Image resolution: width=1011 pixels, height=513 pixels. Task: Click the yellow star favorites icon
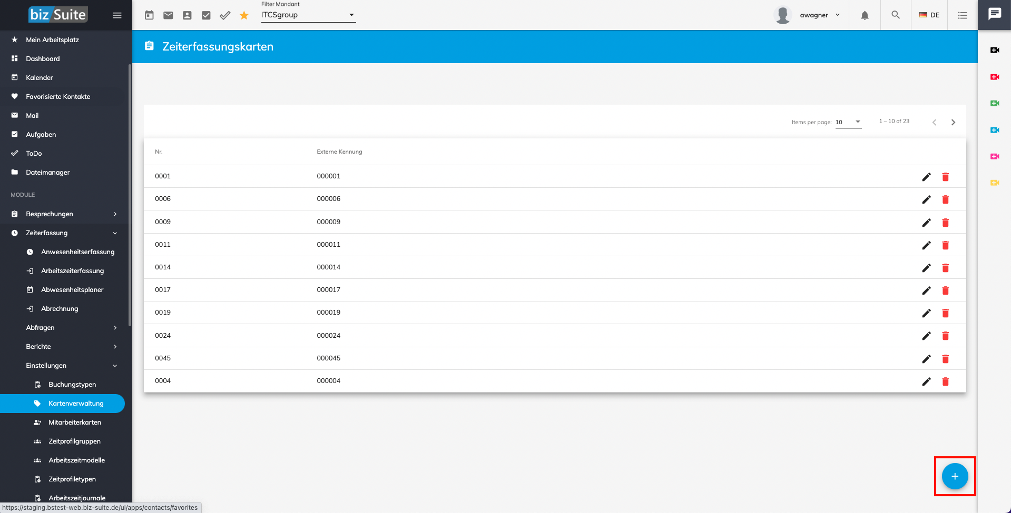[x=244, y=15]
